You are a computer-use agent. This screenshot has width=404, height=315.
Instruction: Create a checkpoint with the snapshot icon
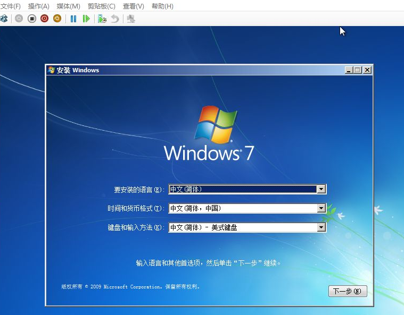[102, 19]
